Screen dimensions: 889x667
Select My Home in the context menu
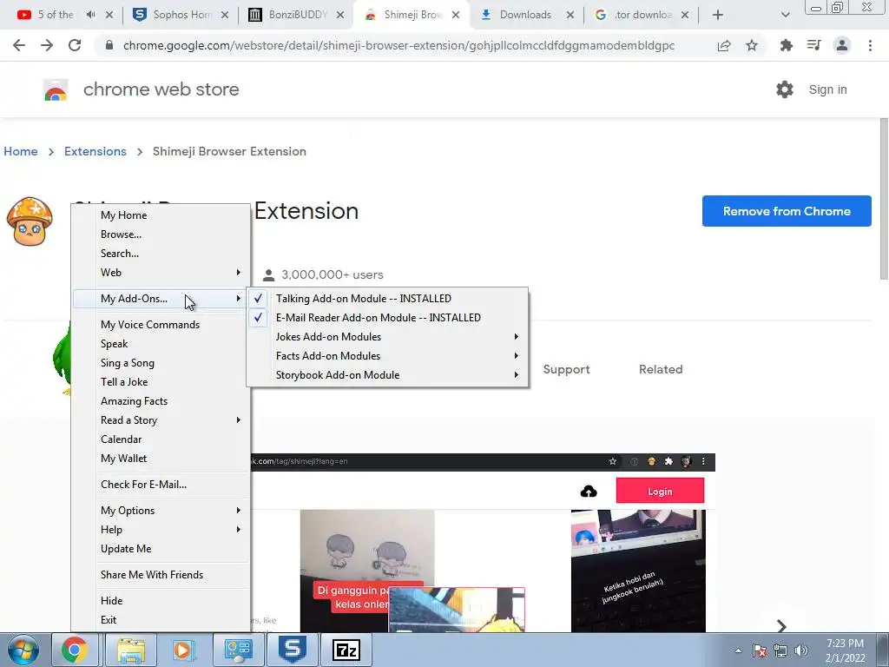[161, 215]
